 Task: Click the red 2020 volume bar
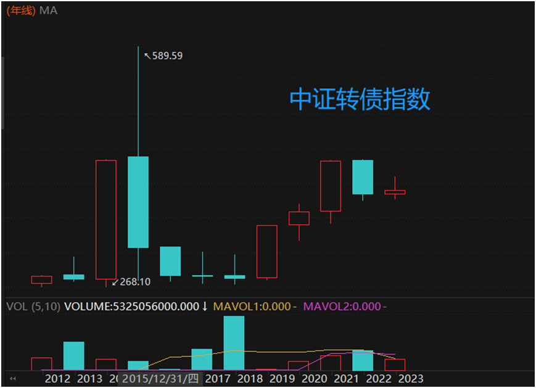point(299,366)
